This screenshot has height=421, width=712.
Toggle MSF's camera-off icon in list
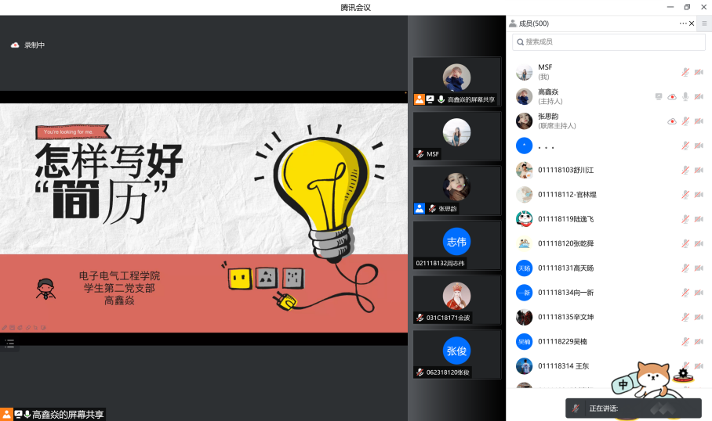click(x=699, y=72)
